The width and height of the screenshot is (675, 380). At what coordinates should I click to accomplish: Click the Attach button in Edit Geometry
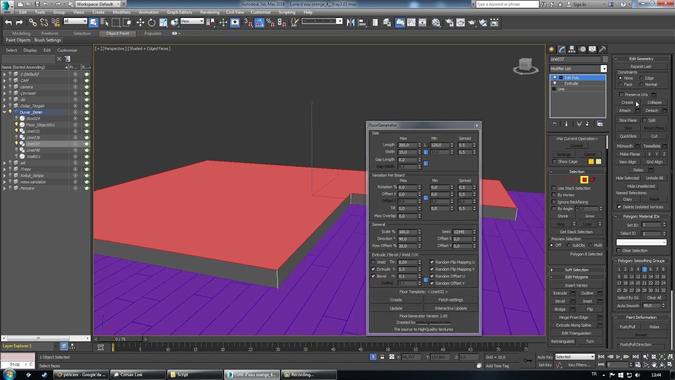pyautogui.click(x=625, y=110)
